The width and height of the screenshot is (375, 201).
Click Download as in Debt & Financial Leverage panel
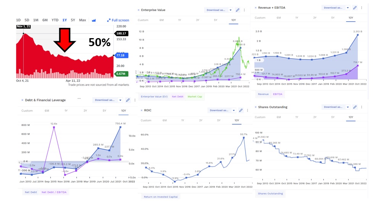click(105, 100)
